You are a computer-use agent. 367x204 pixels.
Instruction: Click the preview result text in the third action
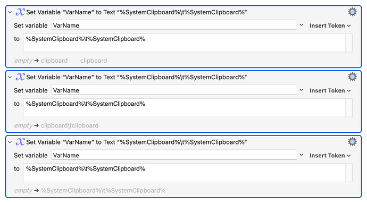103,190
